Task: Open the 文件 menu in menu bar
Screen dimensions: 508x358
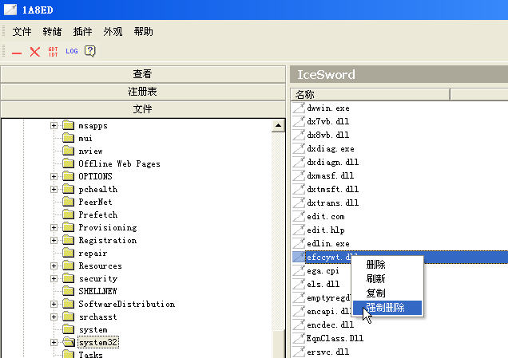Action: tap(22, 32)
